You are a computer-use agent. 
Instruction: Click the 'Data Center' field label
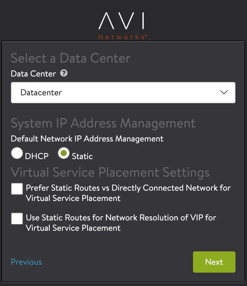[33, 74]
